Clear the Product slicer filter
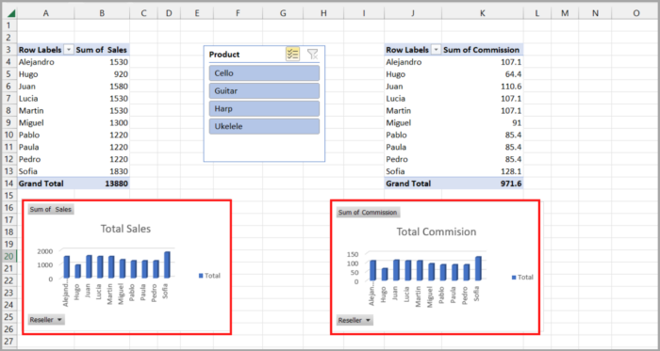 pos(312,55)
